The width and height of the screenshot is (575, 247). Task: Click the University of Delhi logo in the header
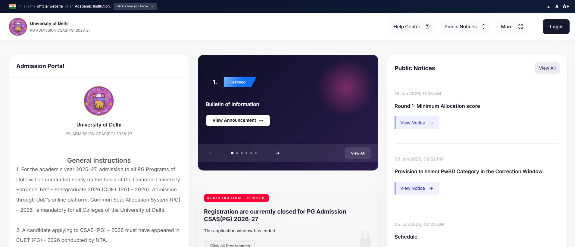[x=18, y=27]
